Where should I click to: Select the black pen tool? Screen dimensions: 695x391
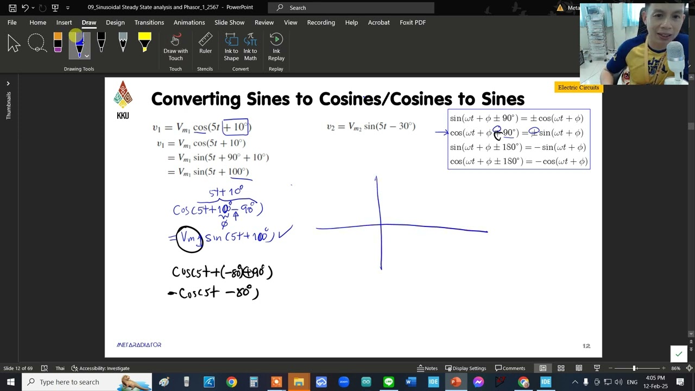(x=101, y=43)
